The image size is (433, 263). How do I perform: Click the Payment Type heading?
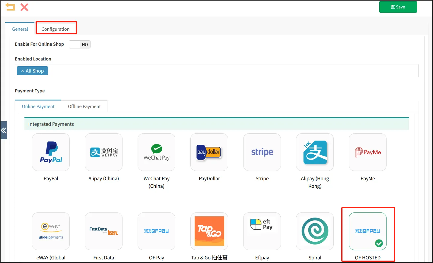tap(30, 91)
